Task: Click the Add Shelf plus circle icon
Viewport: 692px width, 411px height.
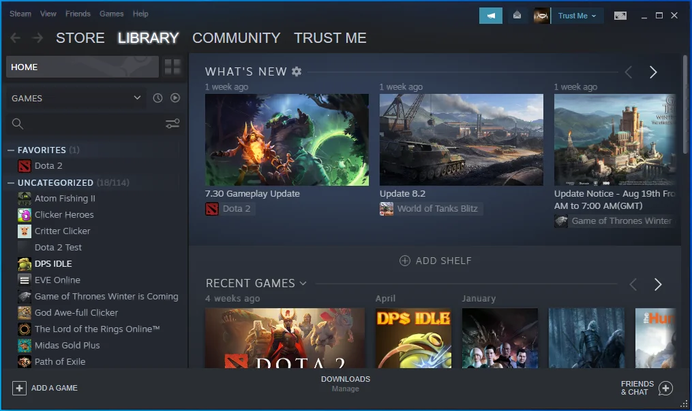Action: coord(405,261)
